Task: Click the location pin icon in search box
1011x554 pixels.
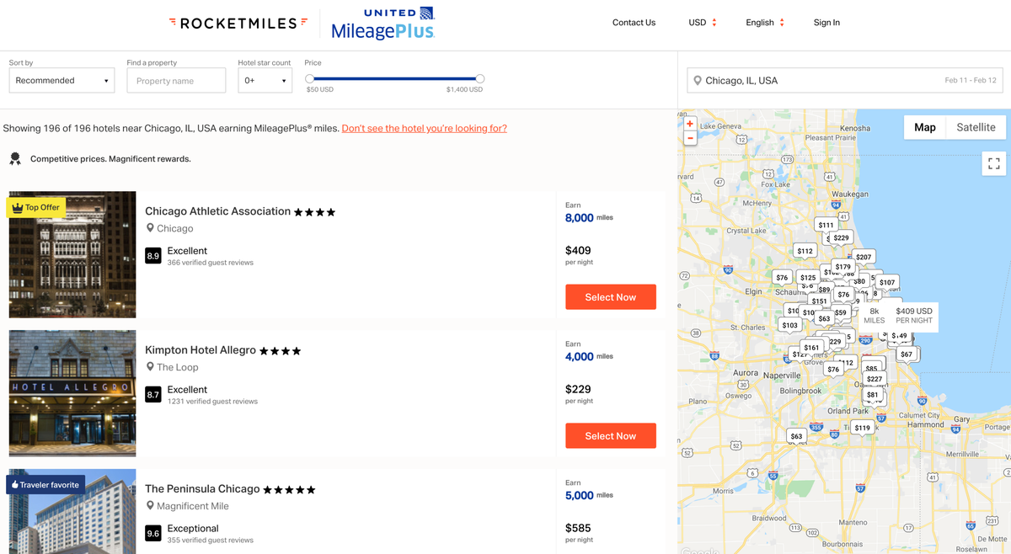Action: point(698,81)
